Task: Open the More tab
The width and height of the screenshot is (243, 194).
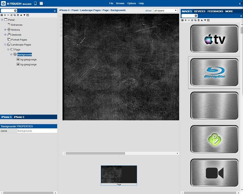Action: (x=229, y=11)
